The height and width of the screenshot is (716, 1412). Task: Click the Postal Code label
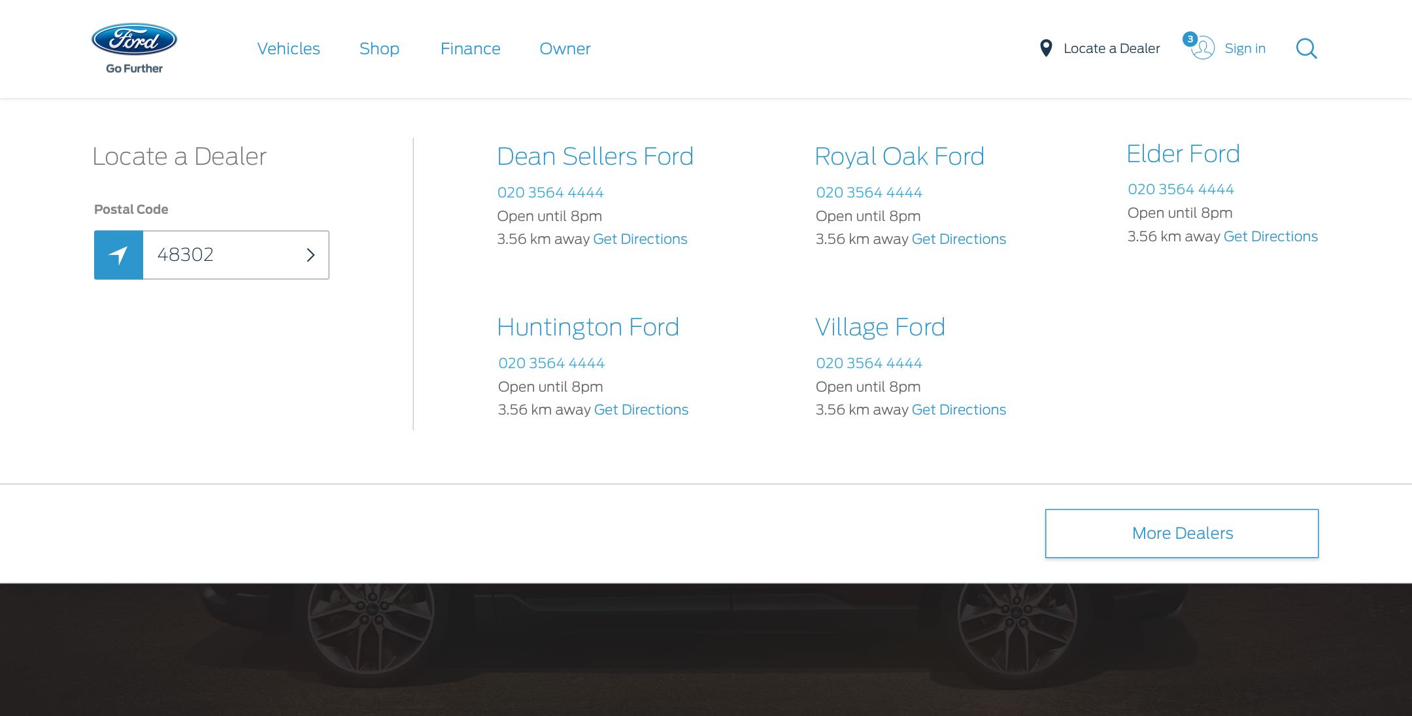click(x=131, y=209)
